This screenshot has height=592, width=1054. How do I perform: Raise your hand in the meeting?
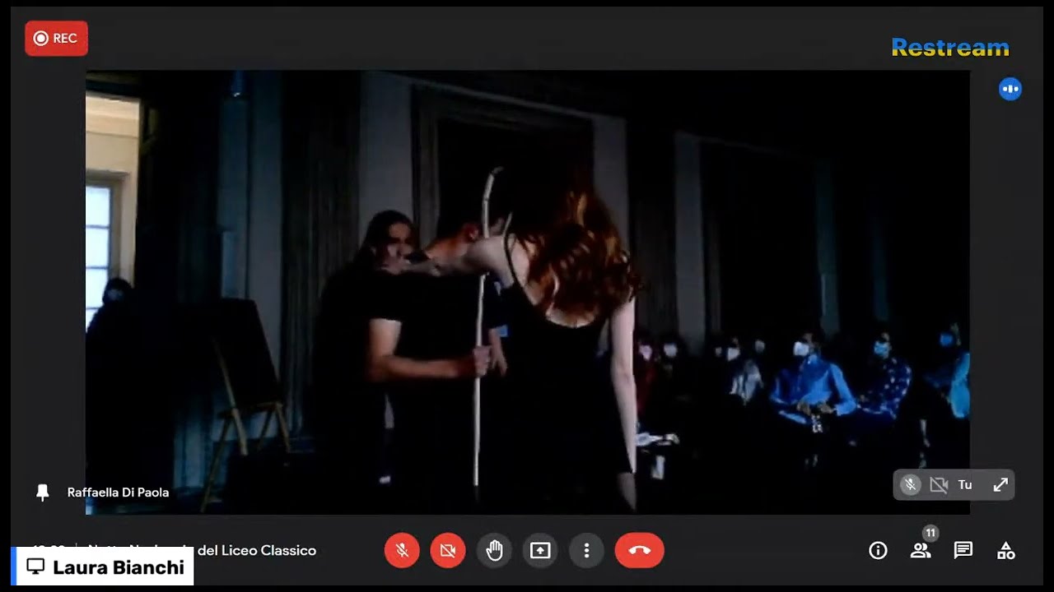[x=494, y=551]
